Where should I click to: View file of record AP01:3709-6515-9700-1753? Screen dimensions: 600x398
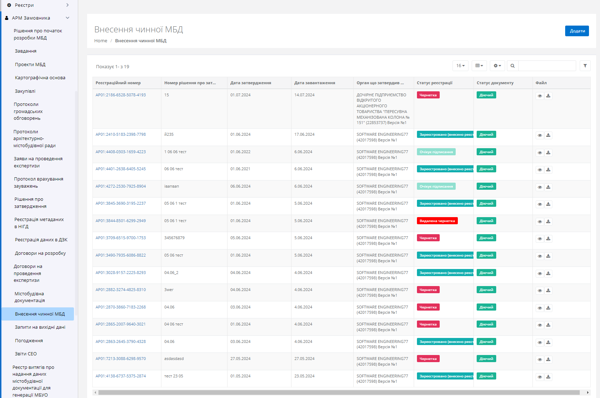pyautogui.click(x=540, y=239)
